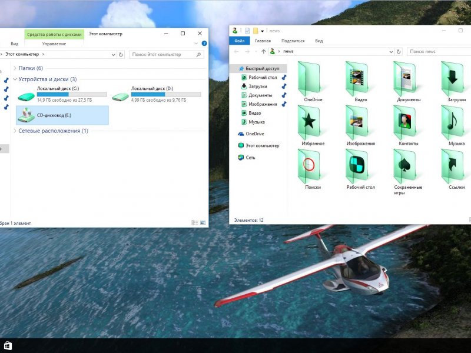Open the OneDrive folder tile in the news file list
This screenshot has height=353, width=471.
pos(313,82)
